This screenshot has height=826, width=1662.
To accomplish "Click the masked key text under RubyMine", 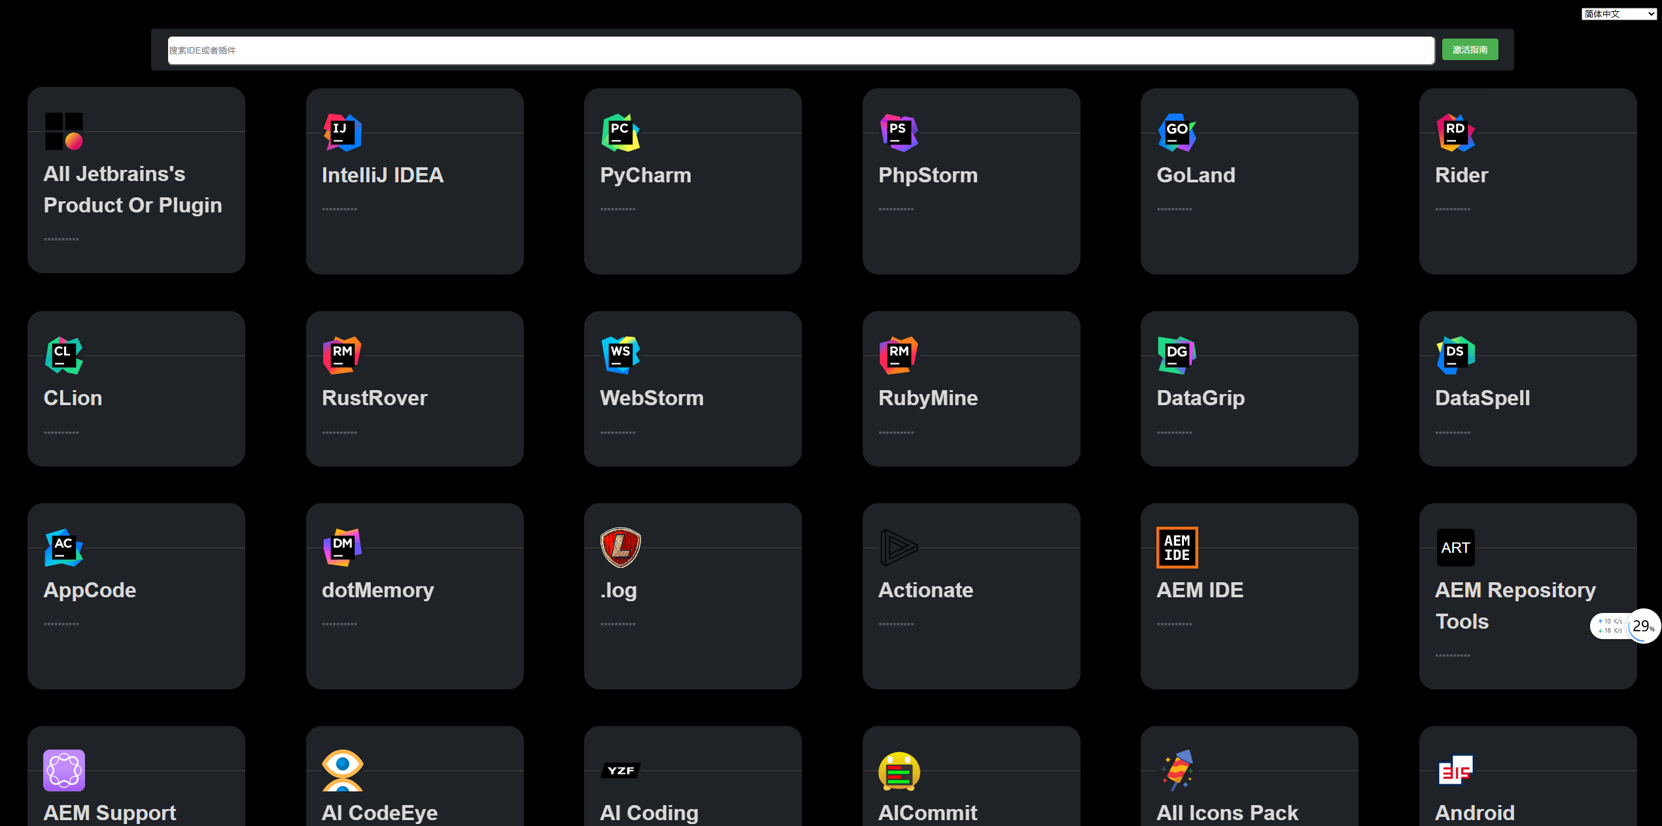I will coord(896,433).
